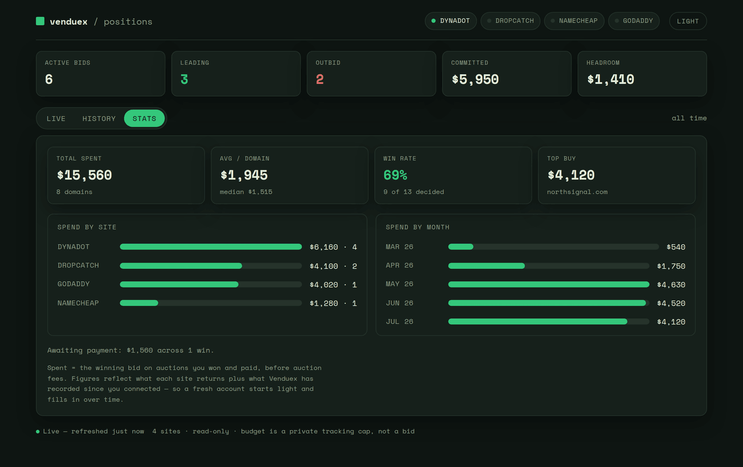Click the Avg / Domain $1,945 value
The image size is (743, 467).
(x=244, y=175)
